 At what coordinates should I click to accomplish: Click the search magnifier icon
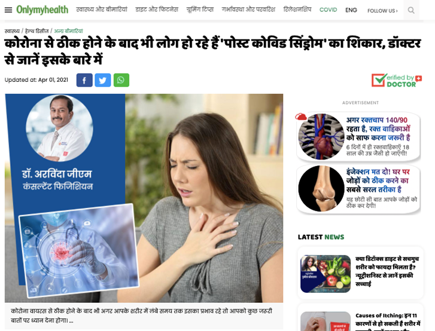coord(411,10)
